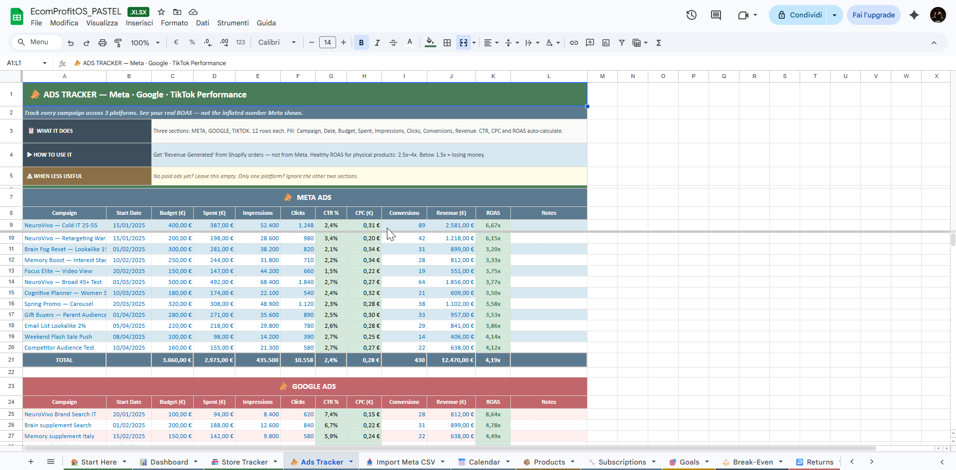Click the Undo arrow icon
This screenshot has height=470, width=956.
point(71,43)
